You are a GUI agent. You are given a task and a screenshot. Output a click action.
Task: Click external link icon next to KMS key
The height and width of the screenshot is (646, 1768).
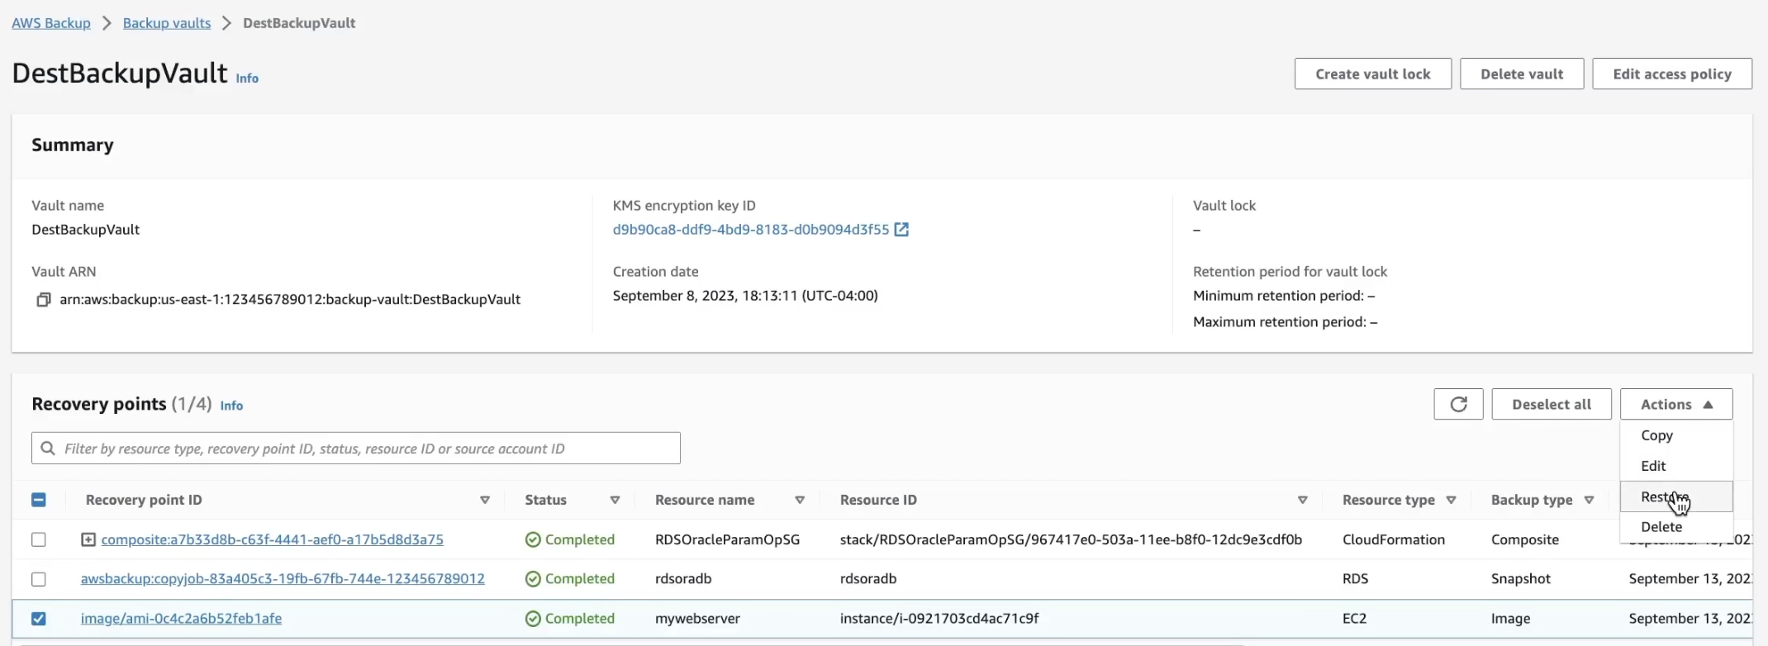point(902,230)
